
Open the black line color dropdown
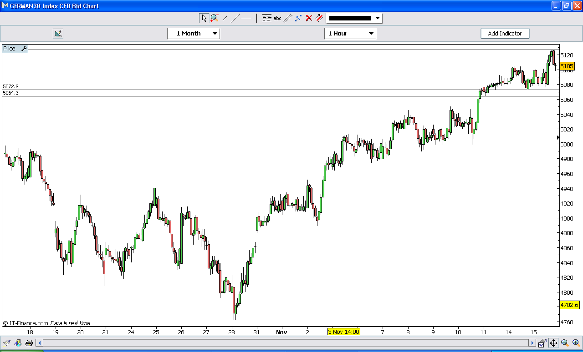(354, 18)
